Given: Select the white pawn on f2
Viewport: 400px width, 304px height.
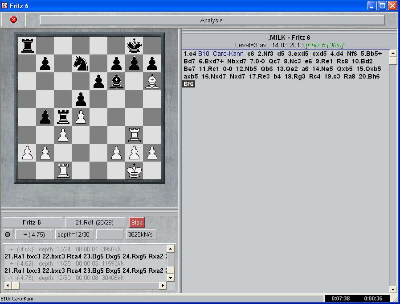Looking at the screenshot, I should click(116, 153).
